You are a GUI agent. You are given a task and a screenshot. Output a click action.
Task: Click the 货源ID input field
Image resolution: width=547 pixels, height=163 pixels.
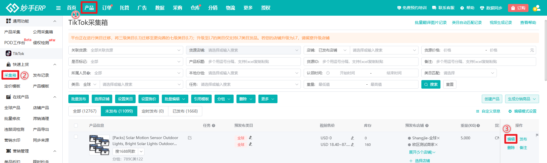click(x=361, y=62)
